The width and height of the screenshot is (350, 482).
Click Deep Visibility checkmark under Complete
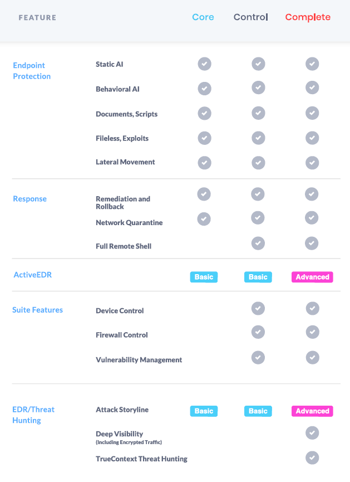312,433
